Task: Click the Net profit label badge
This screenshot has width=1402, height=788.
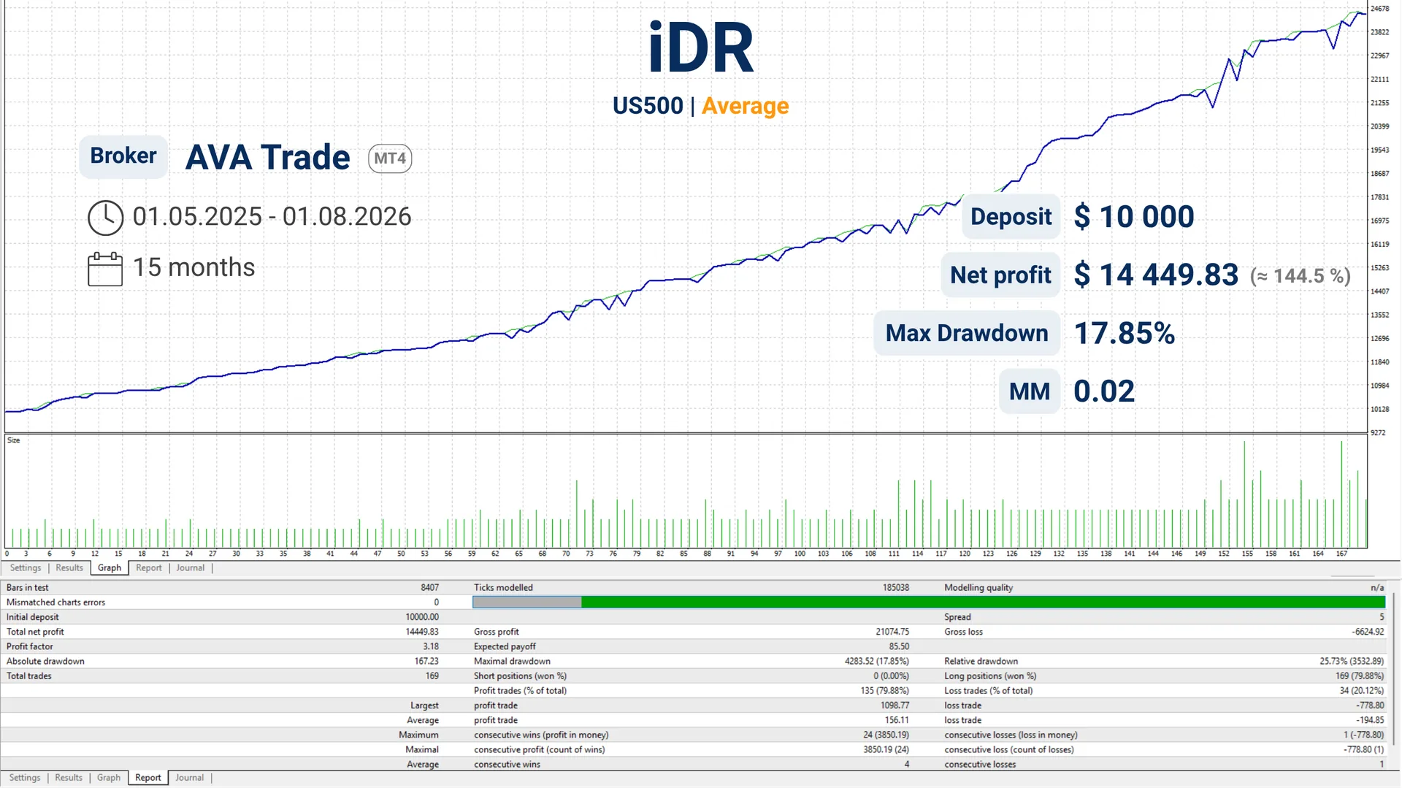Action: [1000, 275]
